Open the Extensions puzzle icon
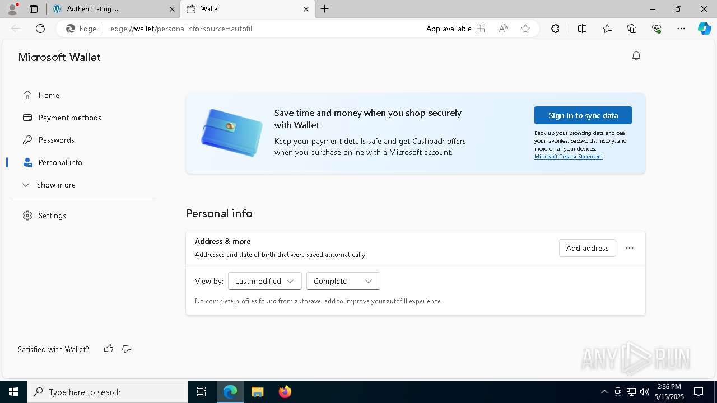 click(x=555, y=29)
